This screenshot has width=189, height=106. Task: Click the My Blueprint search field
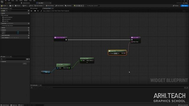coord(17,11)
